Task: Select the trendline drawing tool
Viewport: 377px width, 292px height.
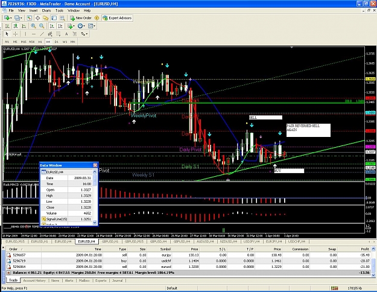Action: 42,34
